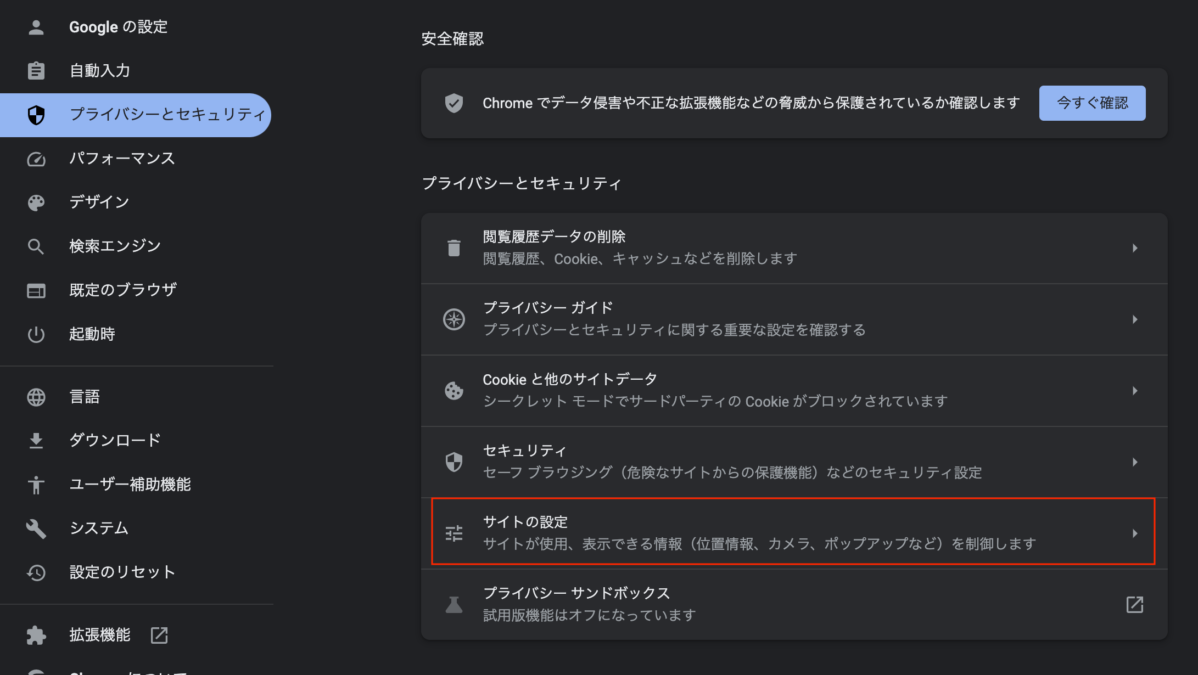Click the trash icon beside 閲覧履歴データの削除
This screenshot has height=675, width=1198.
454,248
